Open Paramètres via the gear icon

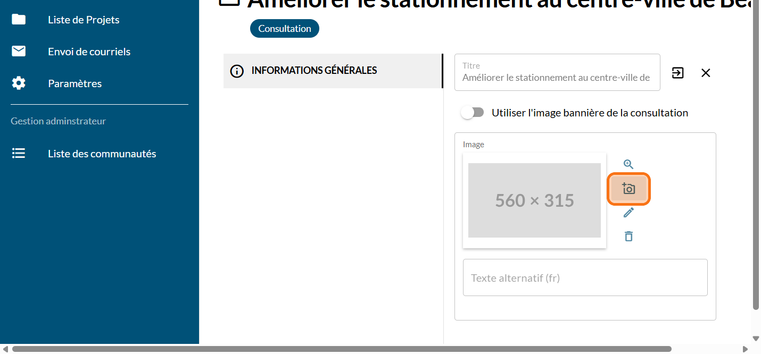point(19,83)
